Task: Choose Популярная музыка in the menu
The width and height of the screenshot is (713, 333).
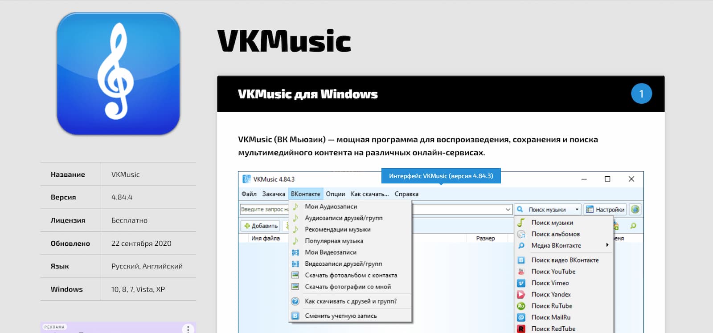Action: [334, 241]
